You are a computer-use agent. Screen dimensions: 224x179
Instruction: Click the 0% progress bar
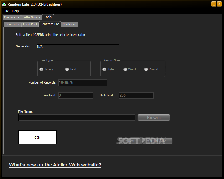(x=37, y=137)
